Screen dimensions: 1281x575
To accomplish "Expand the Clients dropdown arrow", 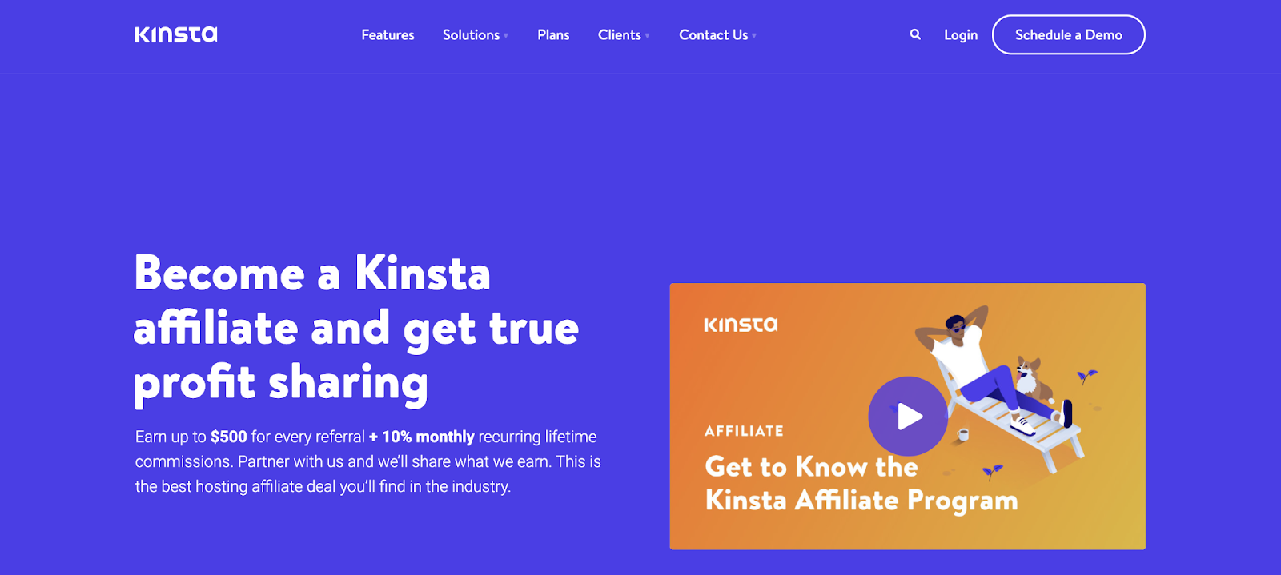I will point(647,36).
